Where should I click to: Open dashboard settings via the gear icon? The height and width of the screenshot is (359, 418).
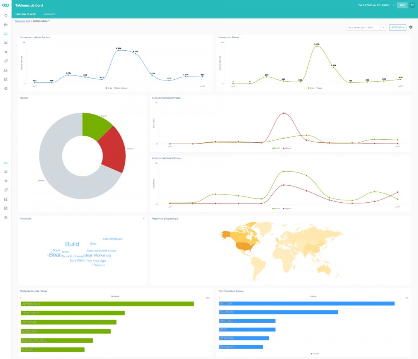(411, 27)
